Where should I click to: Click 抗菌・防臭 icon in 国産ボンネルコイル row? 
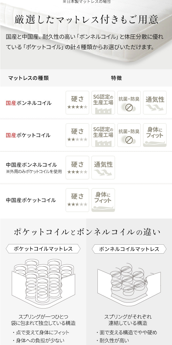(129, 103)
